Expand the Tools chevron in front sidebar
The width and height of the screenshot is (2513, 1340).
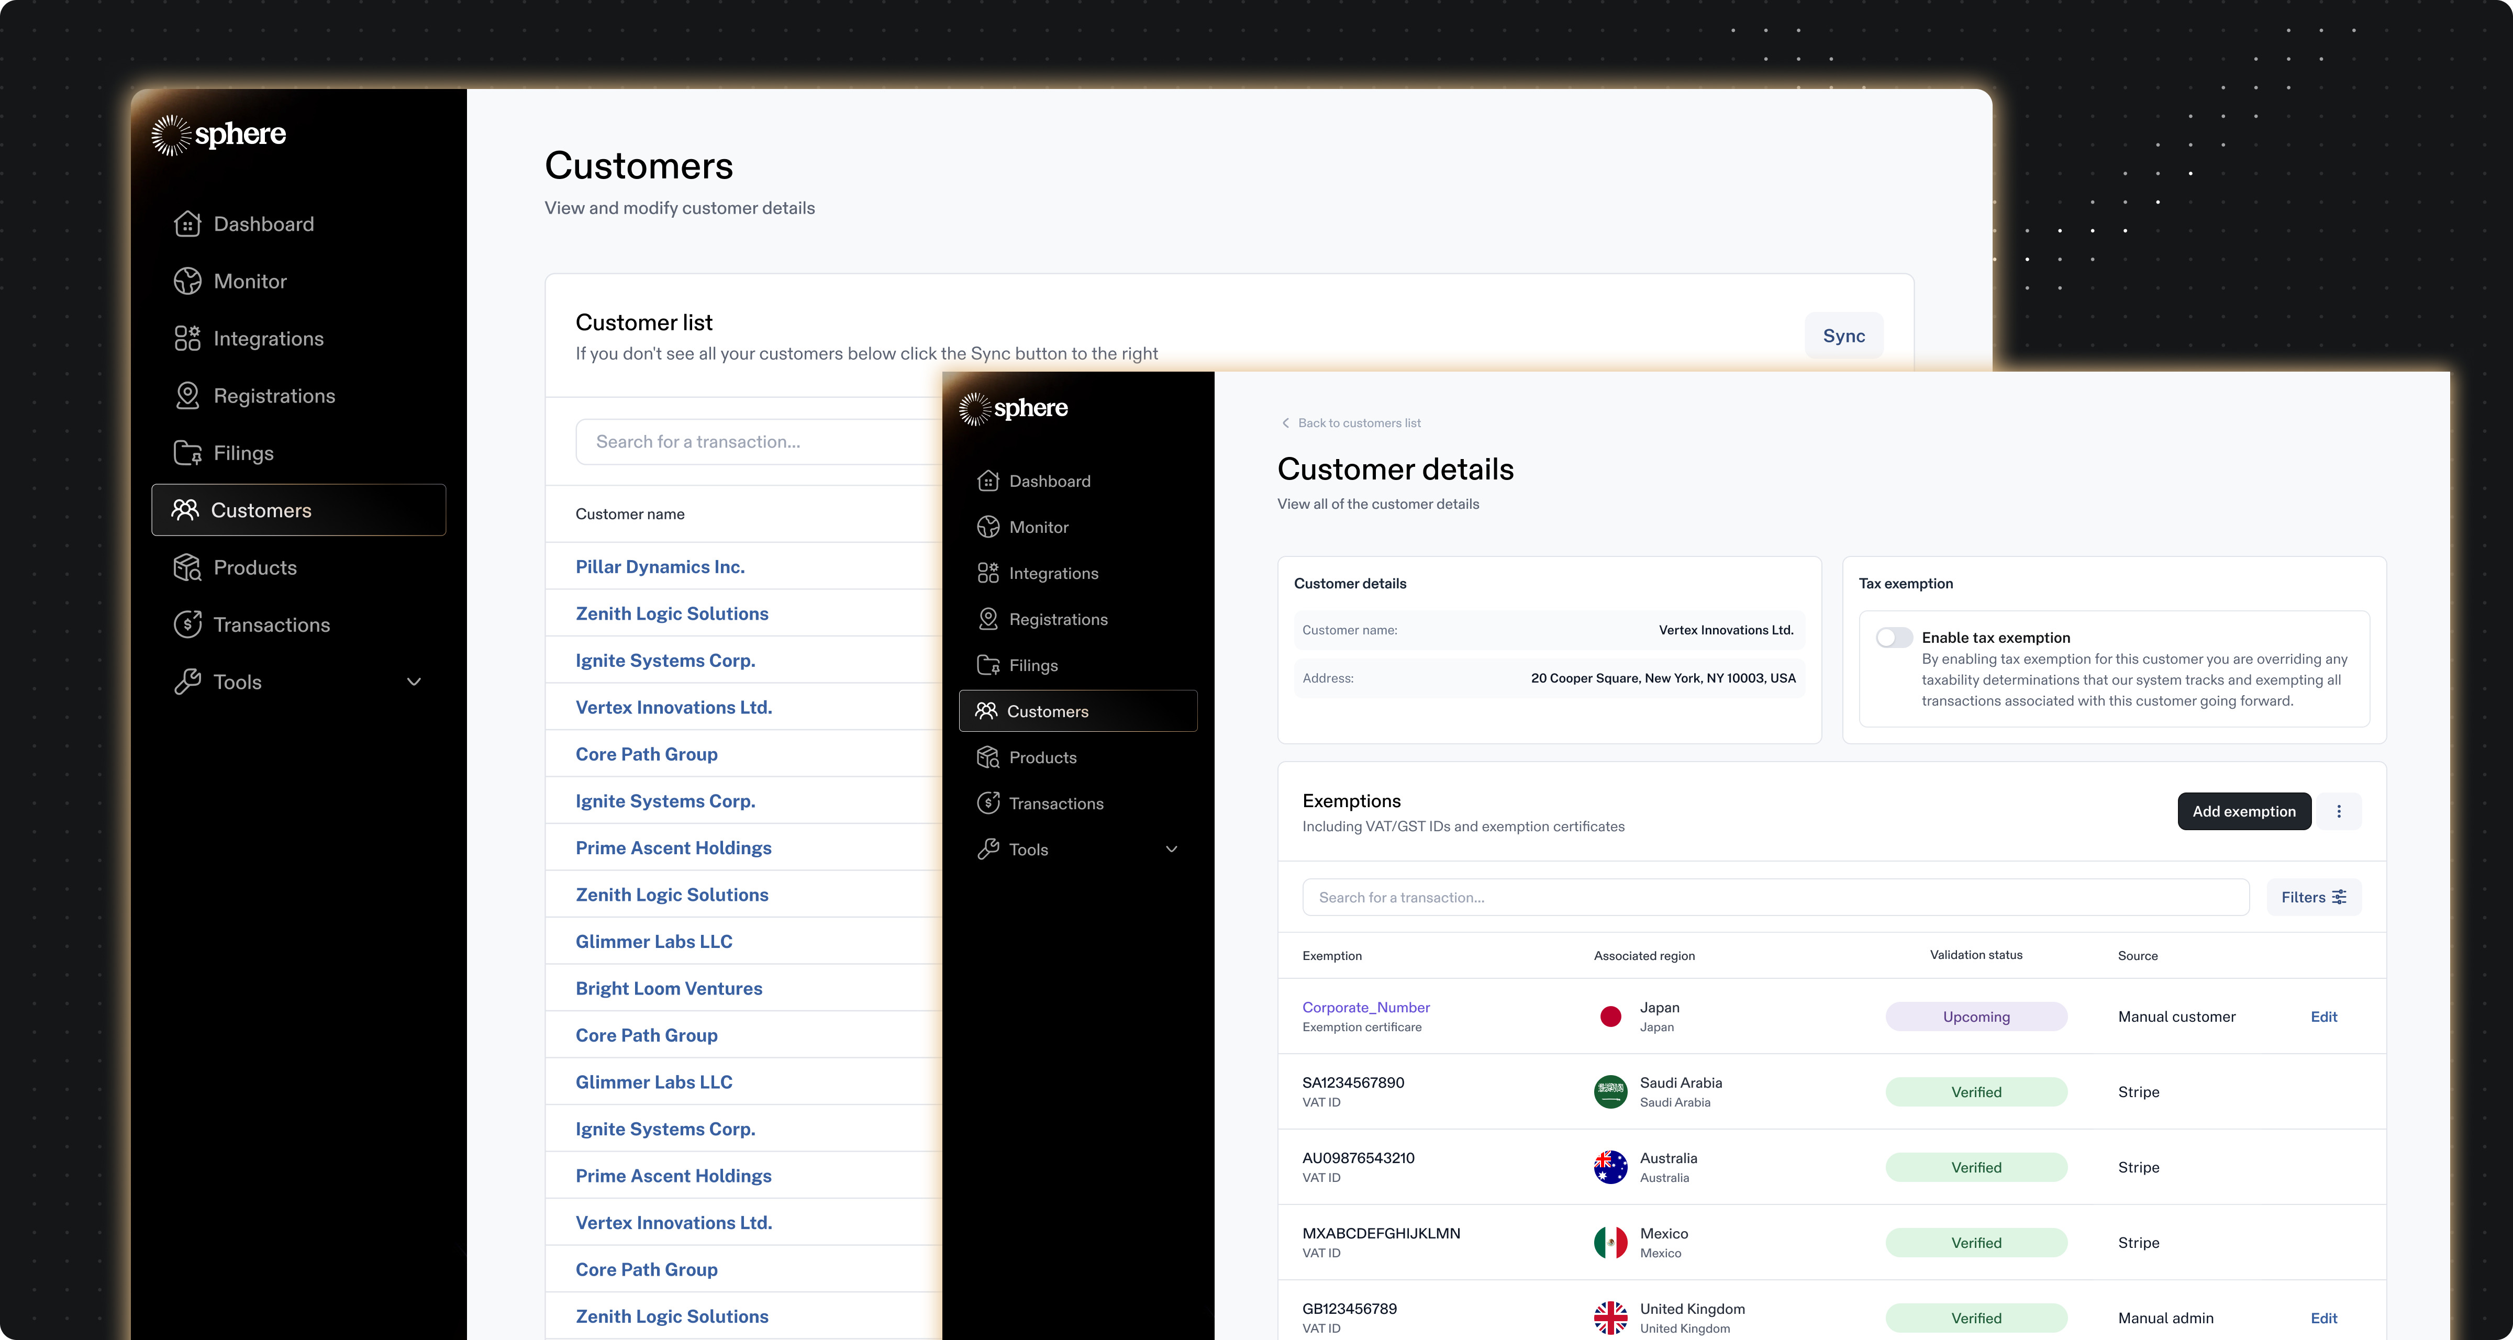point(1172,850)
